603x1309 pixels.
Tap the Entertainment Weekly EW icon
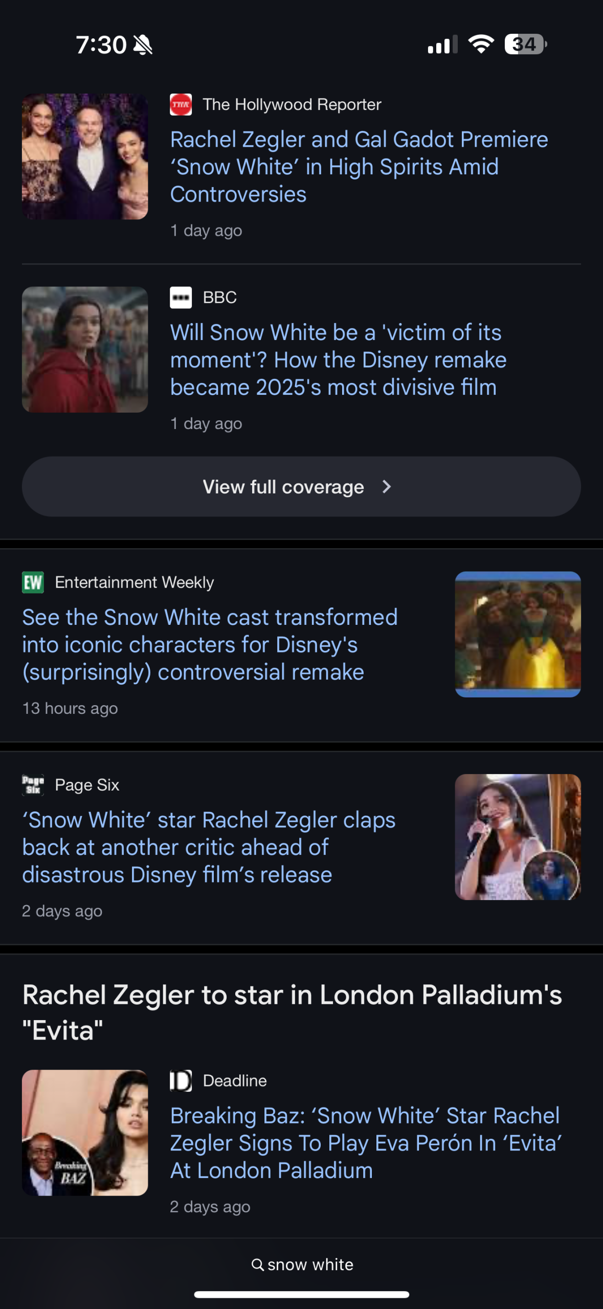click(x=33, y=582)
